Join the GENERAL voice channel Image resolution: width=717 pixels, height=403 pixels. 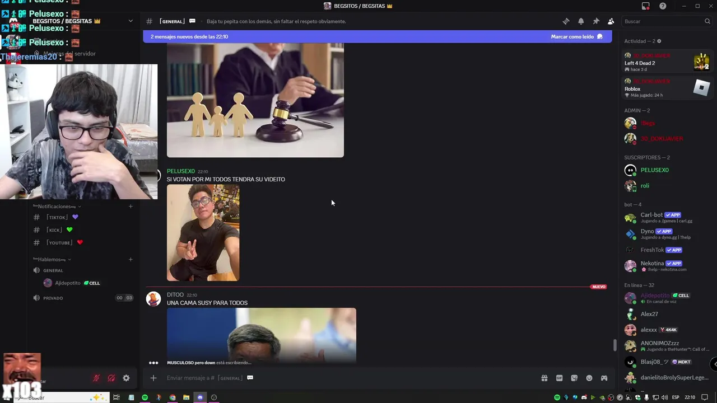coord(83,270)
